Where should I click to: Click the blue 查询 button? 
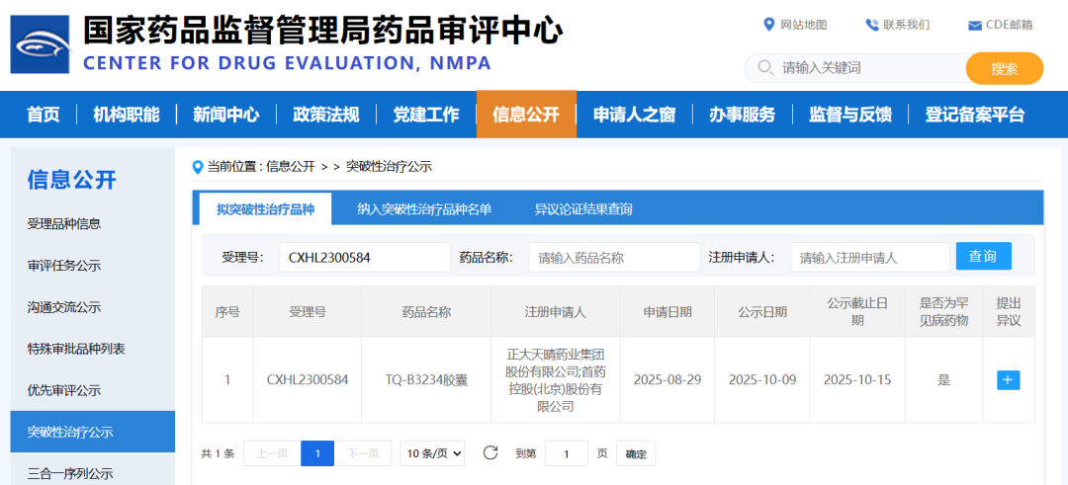pos(984,257)
